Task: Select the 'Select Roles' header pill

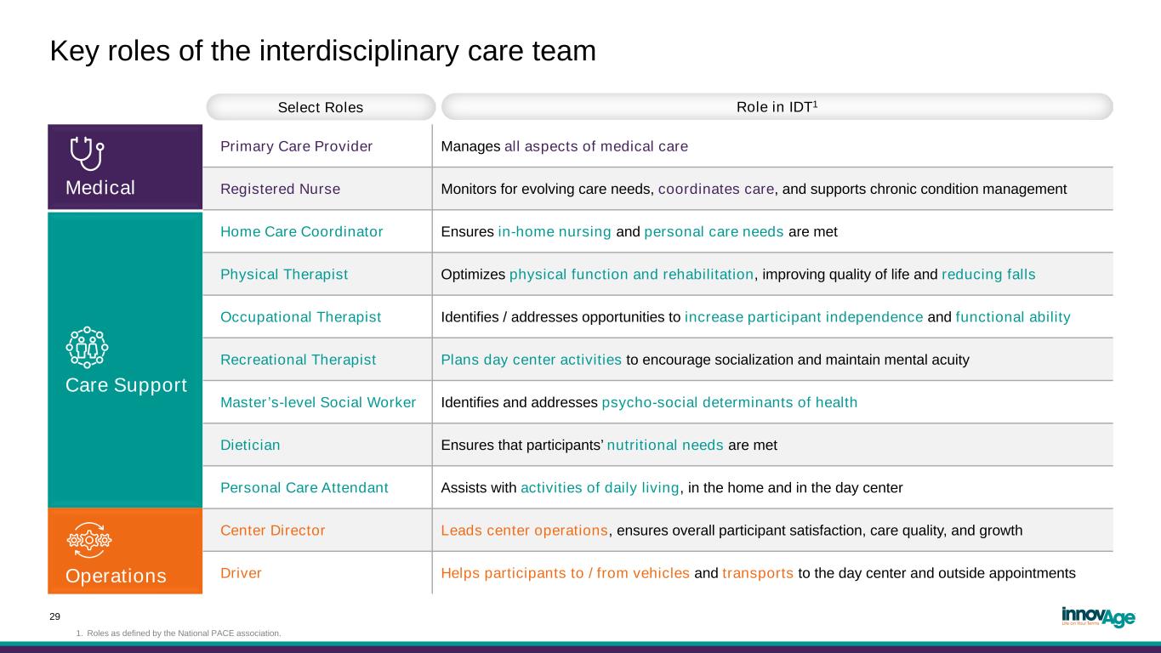Action: pyautogui.click(x=321, y=107)
